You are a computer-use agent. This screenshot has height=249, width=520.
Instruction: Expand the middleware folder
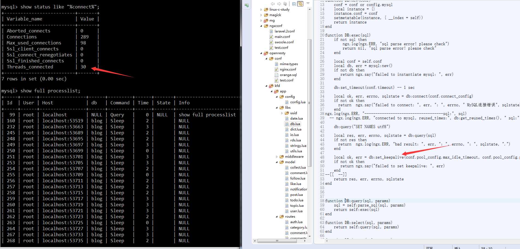[x=277, y=157]
